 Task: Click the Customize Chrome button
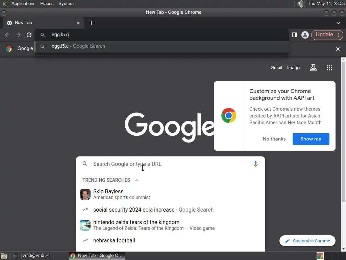coord(307,241)
